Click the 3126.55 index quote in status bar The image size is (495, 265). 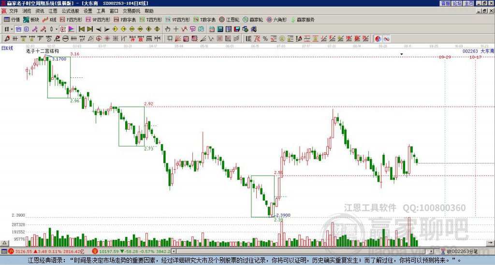click(x=24, y=251)
